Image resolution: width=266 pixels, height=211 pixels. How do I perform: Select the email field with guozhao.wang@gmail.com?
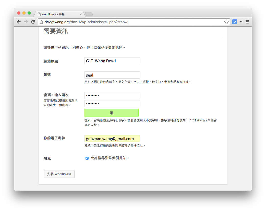point(112,138)
